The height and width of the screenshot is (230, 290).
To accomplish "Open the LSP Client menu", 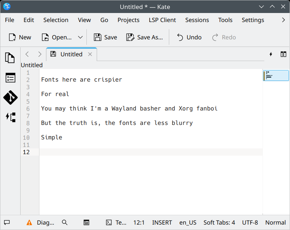I will click(x=162, y=20).
